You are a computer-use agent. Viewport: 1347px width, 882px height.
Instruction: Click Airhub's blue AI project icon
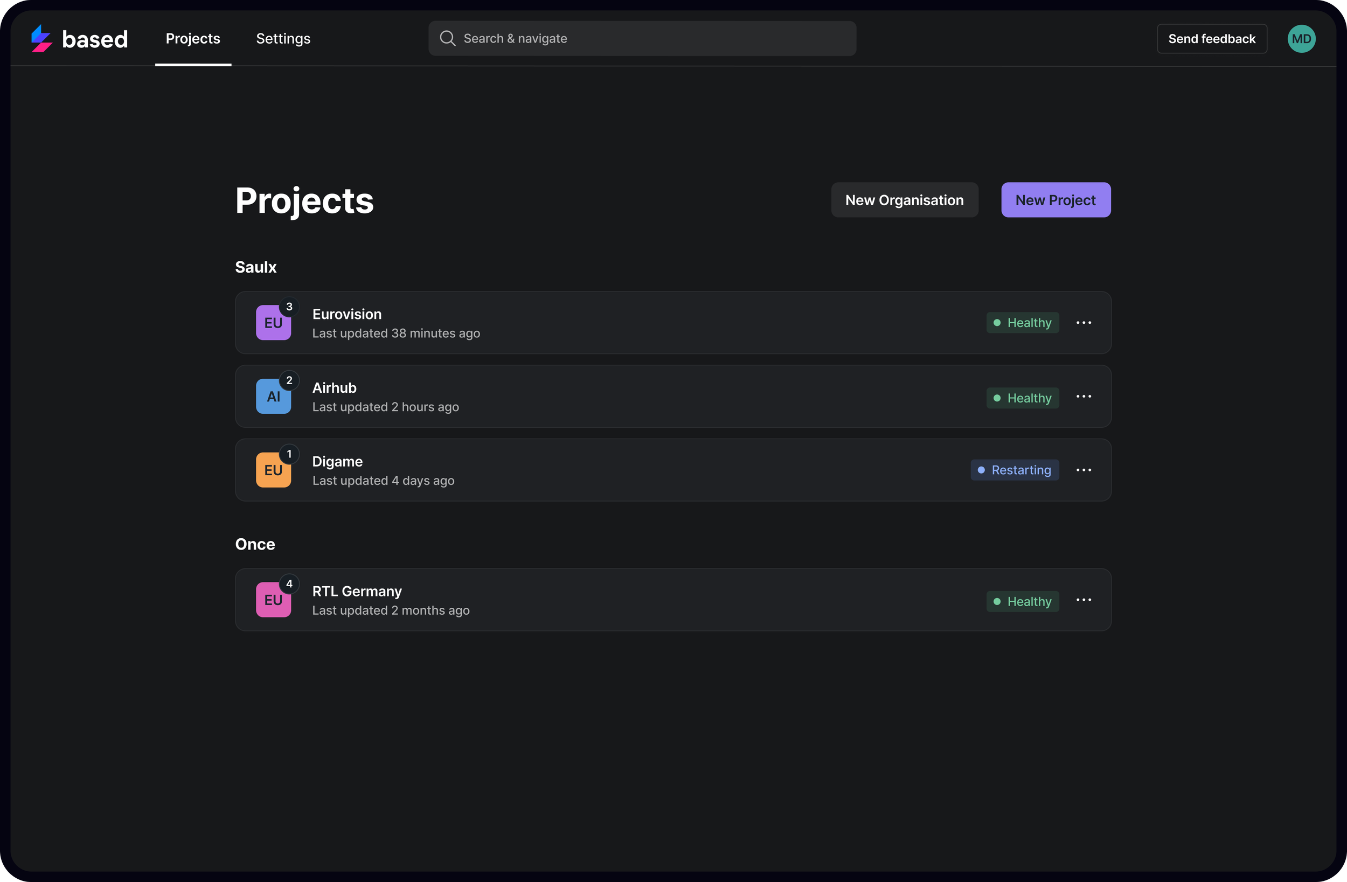tap(273, 396)
